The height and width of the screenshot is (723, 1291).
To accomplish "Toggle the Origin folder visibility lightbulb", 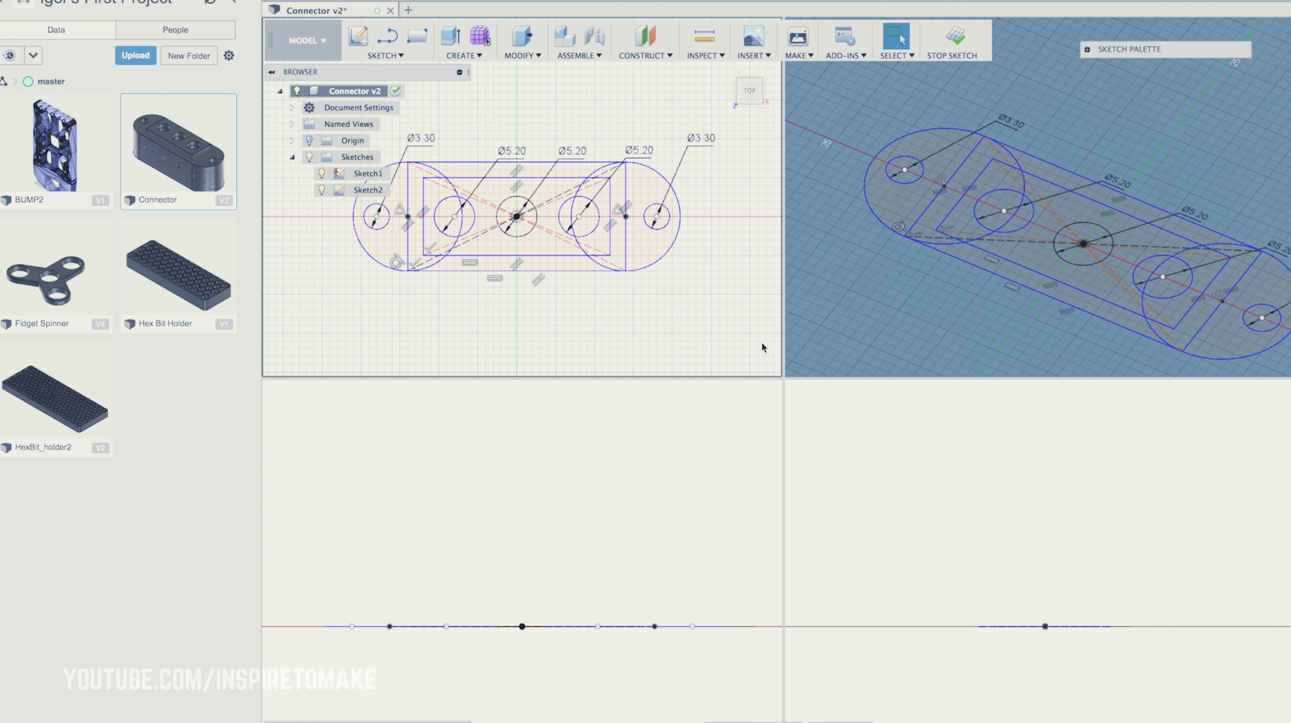I will tap(309, 140).
